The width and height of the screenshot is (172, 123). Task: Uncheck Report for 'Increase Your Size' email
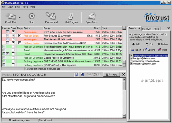pyautogui.click(x=20, y=43)
